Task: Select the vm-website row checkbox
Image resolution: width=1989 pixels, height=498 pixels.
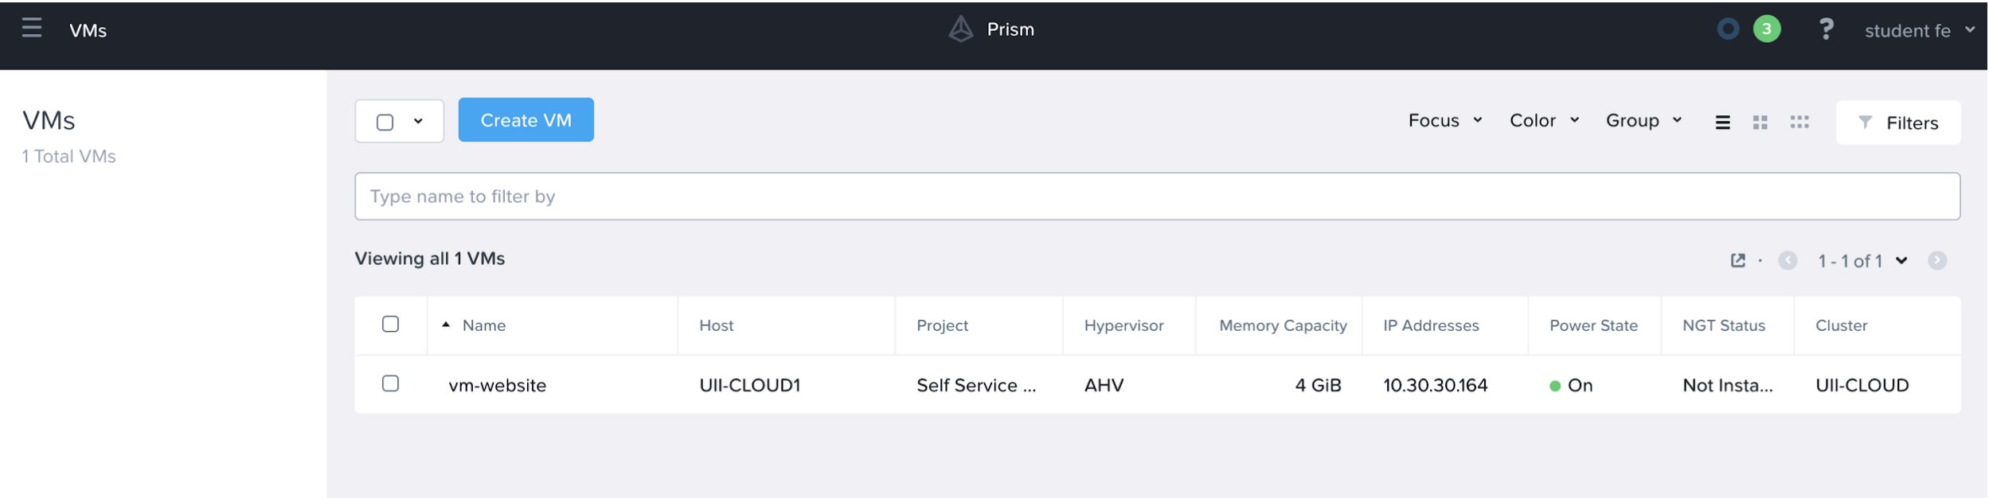Action: pyautogui.click(x=390, y=383)
